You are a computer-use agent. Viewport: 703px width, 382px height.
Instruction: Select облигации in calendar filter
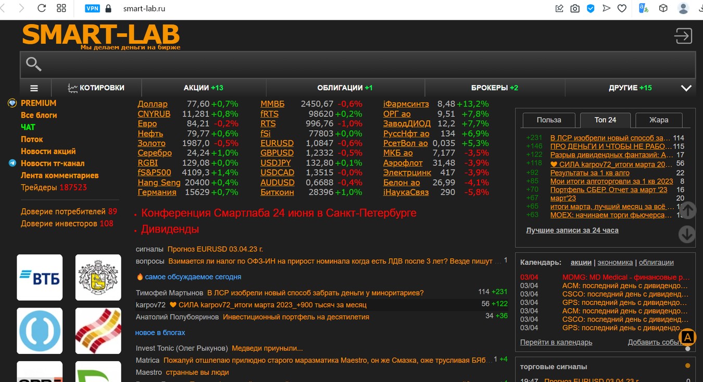(656, 262)
